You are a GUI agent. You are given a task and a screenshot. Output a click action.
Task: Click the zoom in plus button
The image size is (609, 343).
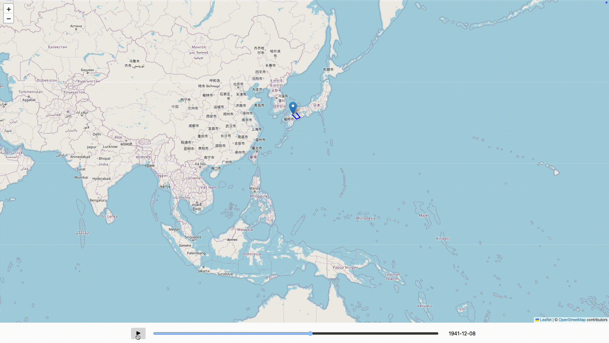tap(9, 9)
